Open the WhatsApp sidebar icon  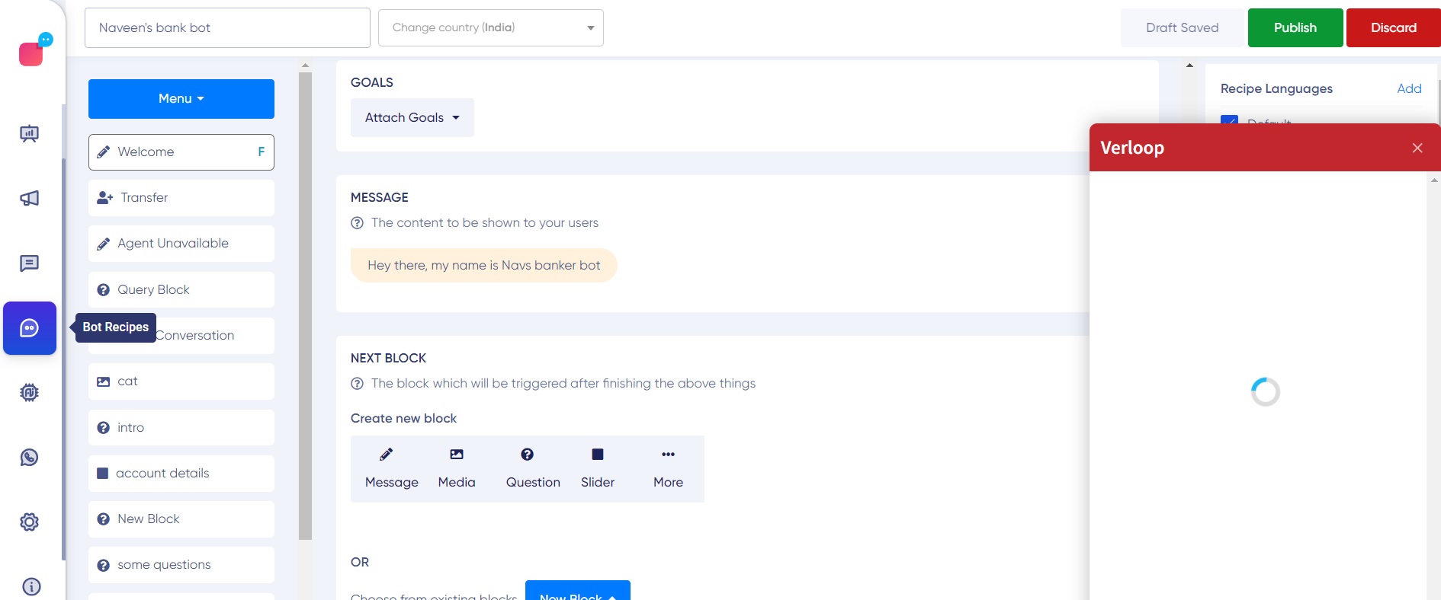(x=29, y=458)
